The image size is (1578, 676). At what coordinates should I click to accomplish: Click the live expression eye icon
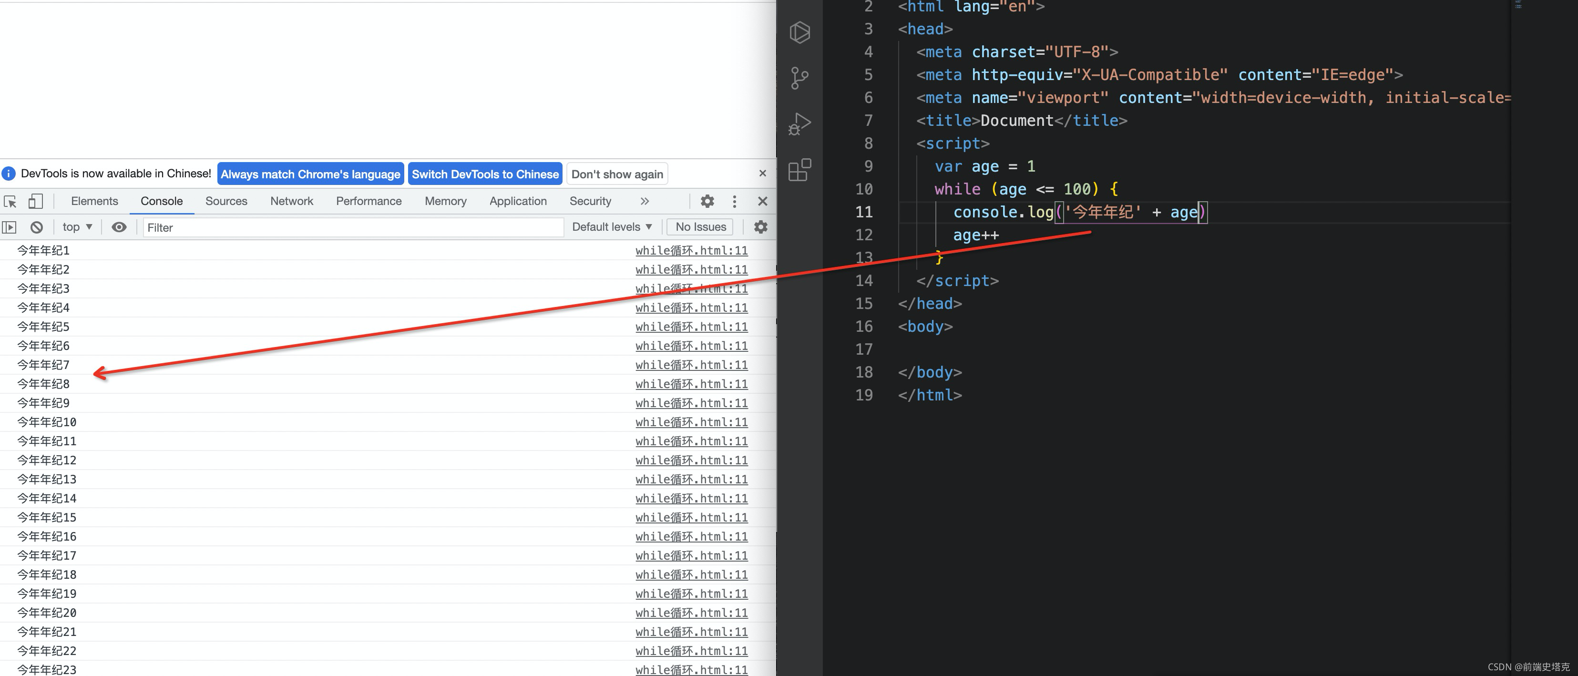(x=119, y=227)
